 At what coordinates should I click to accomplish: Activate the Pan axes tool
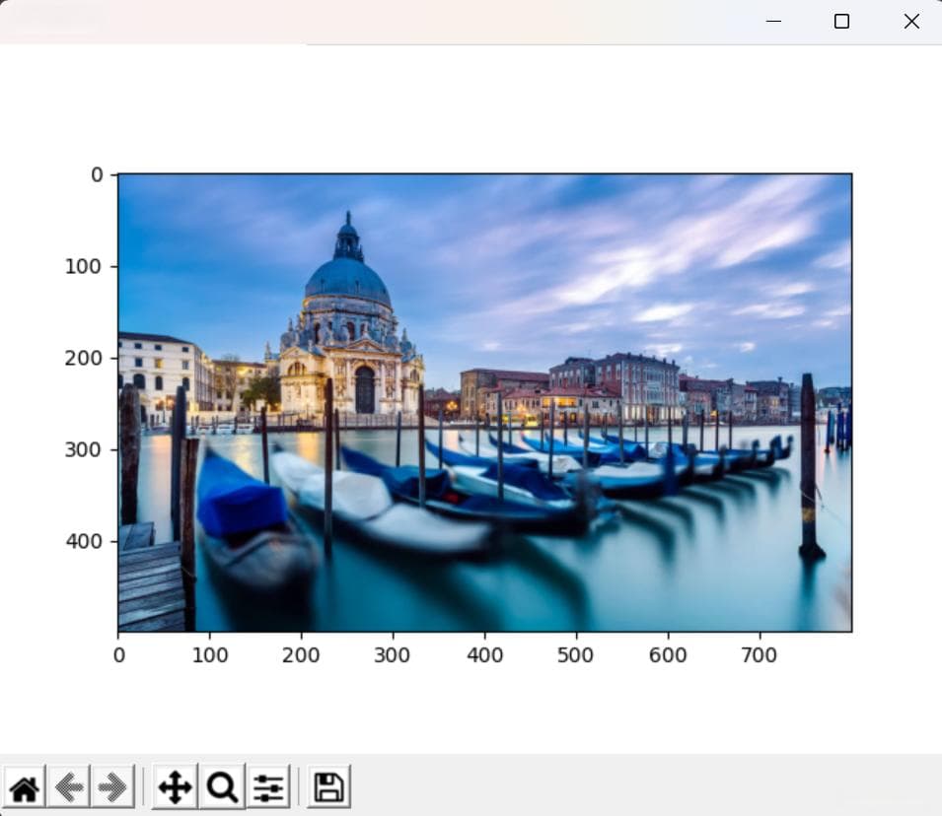(175, 787)
